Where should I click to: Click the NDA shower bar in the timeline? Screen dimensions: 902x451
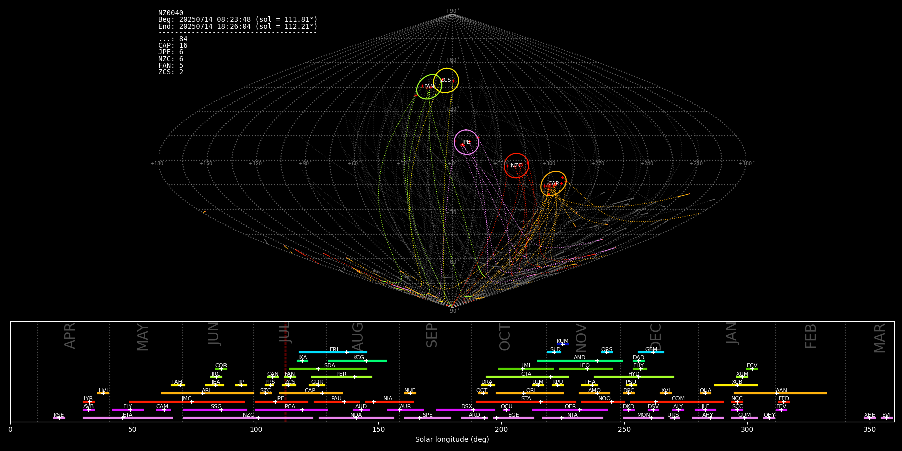[356, 418]
